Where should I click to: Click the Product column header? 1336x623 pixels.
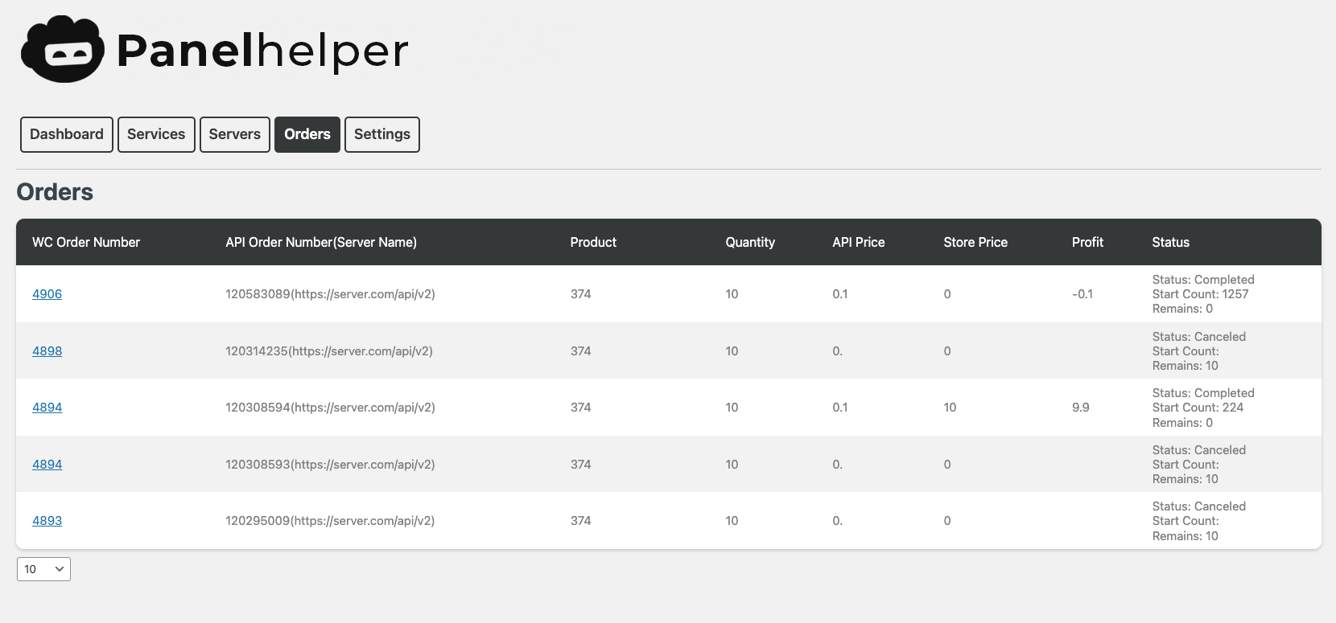[x=593, y=242]
